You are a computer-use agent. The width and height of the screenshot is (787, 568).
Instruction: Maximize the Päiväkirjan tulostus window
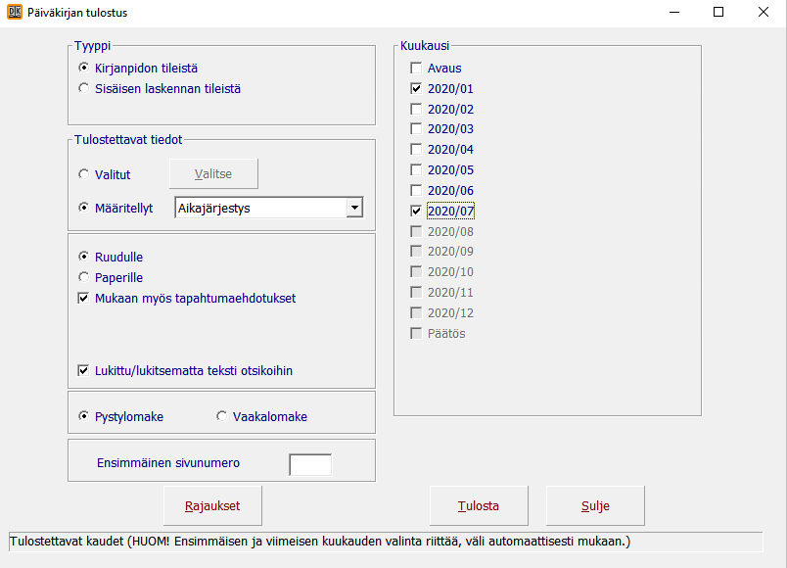click(718, 13)
